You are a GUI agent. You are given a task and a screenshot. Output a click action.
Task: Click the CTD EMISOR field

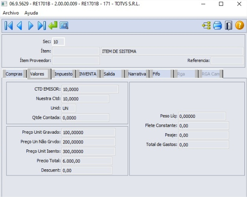90,89
